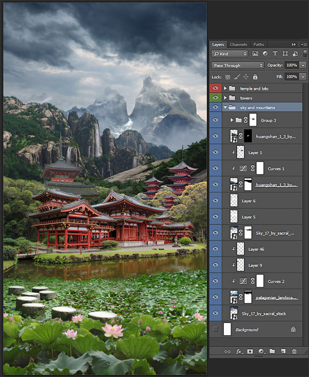The height and width of the screenshot is (377, 309).
Task: Toggle visibility of Layer 1
Action: point(215,152)
